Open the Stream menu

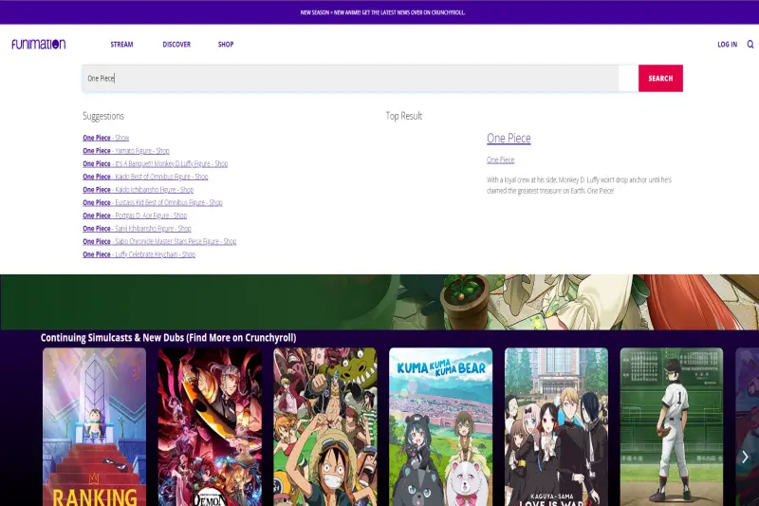pyautogui.click(x=121, y=44)
